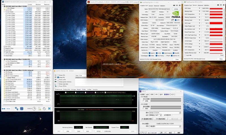Screen dimensions: 226x135
Task: Enable Stress cache checkbox
Action: click(58, 79)
